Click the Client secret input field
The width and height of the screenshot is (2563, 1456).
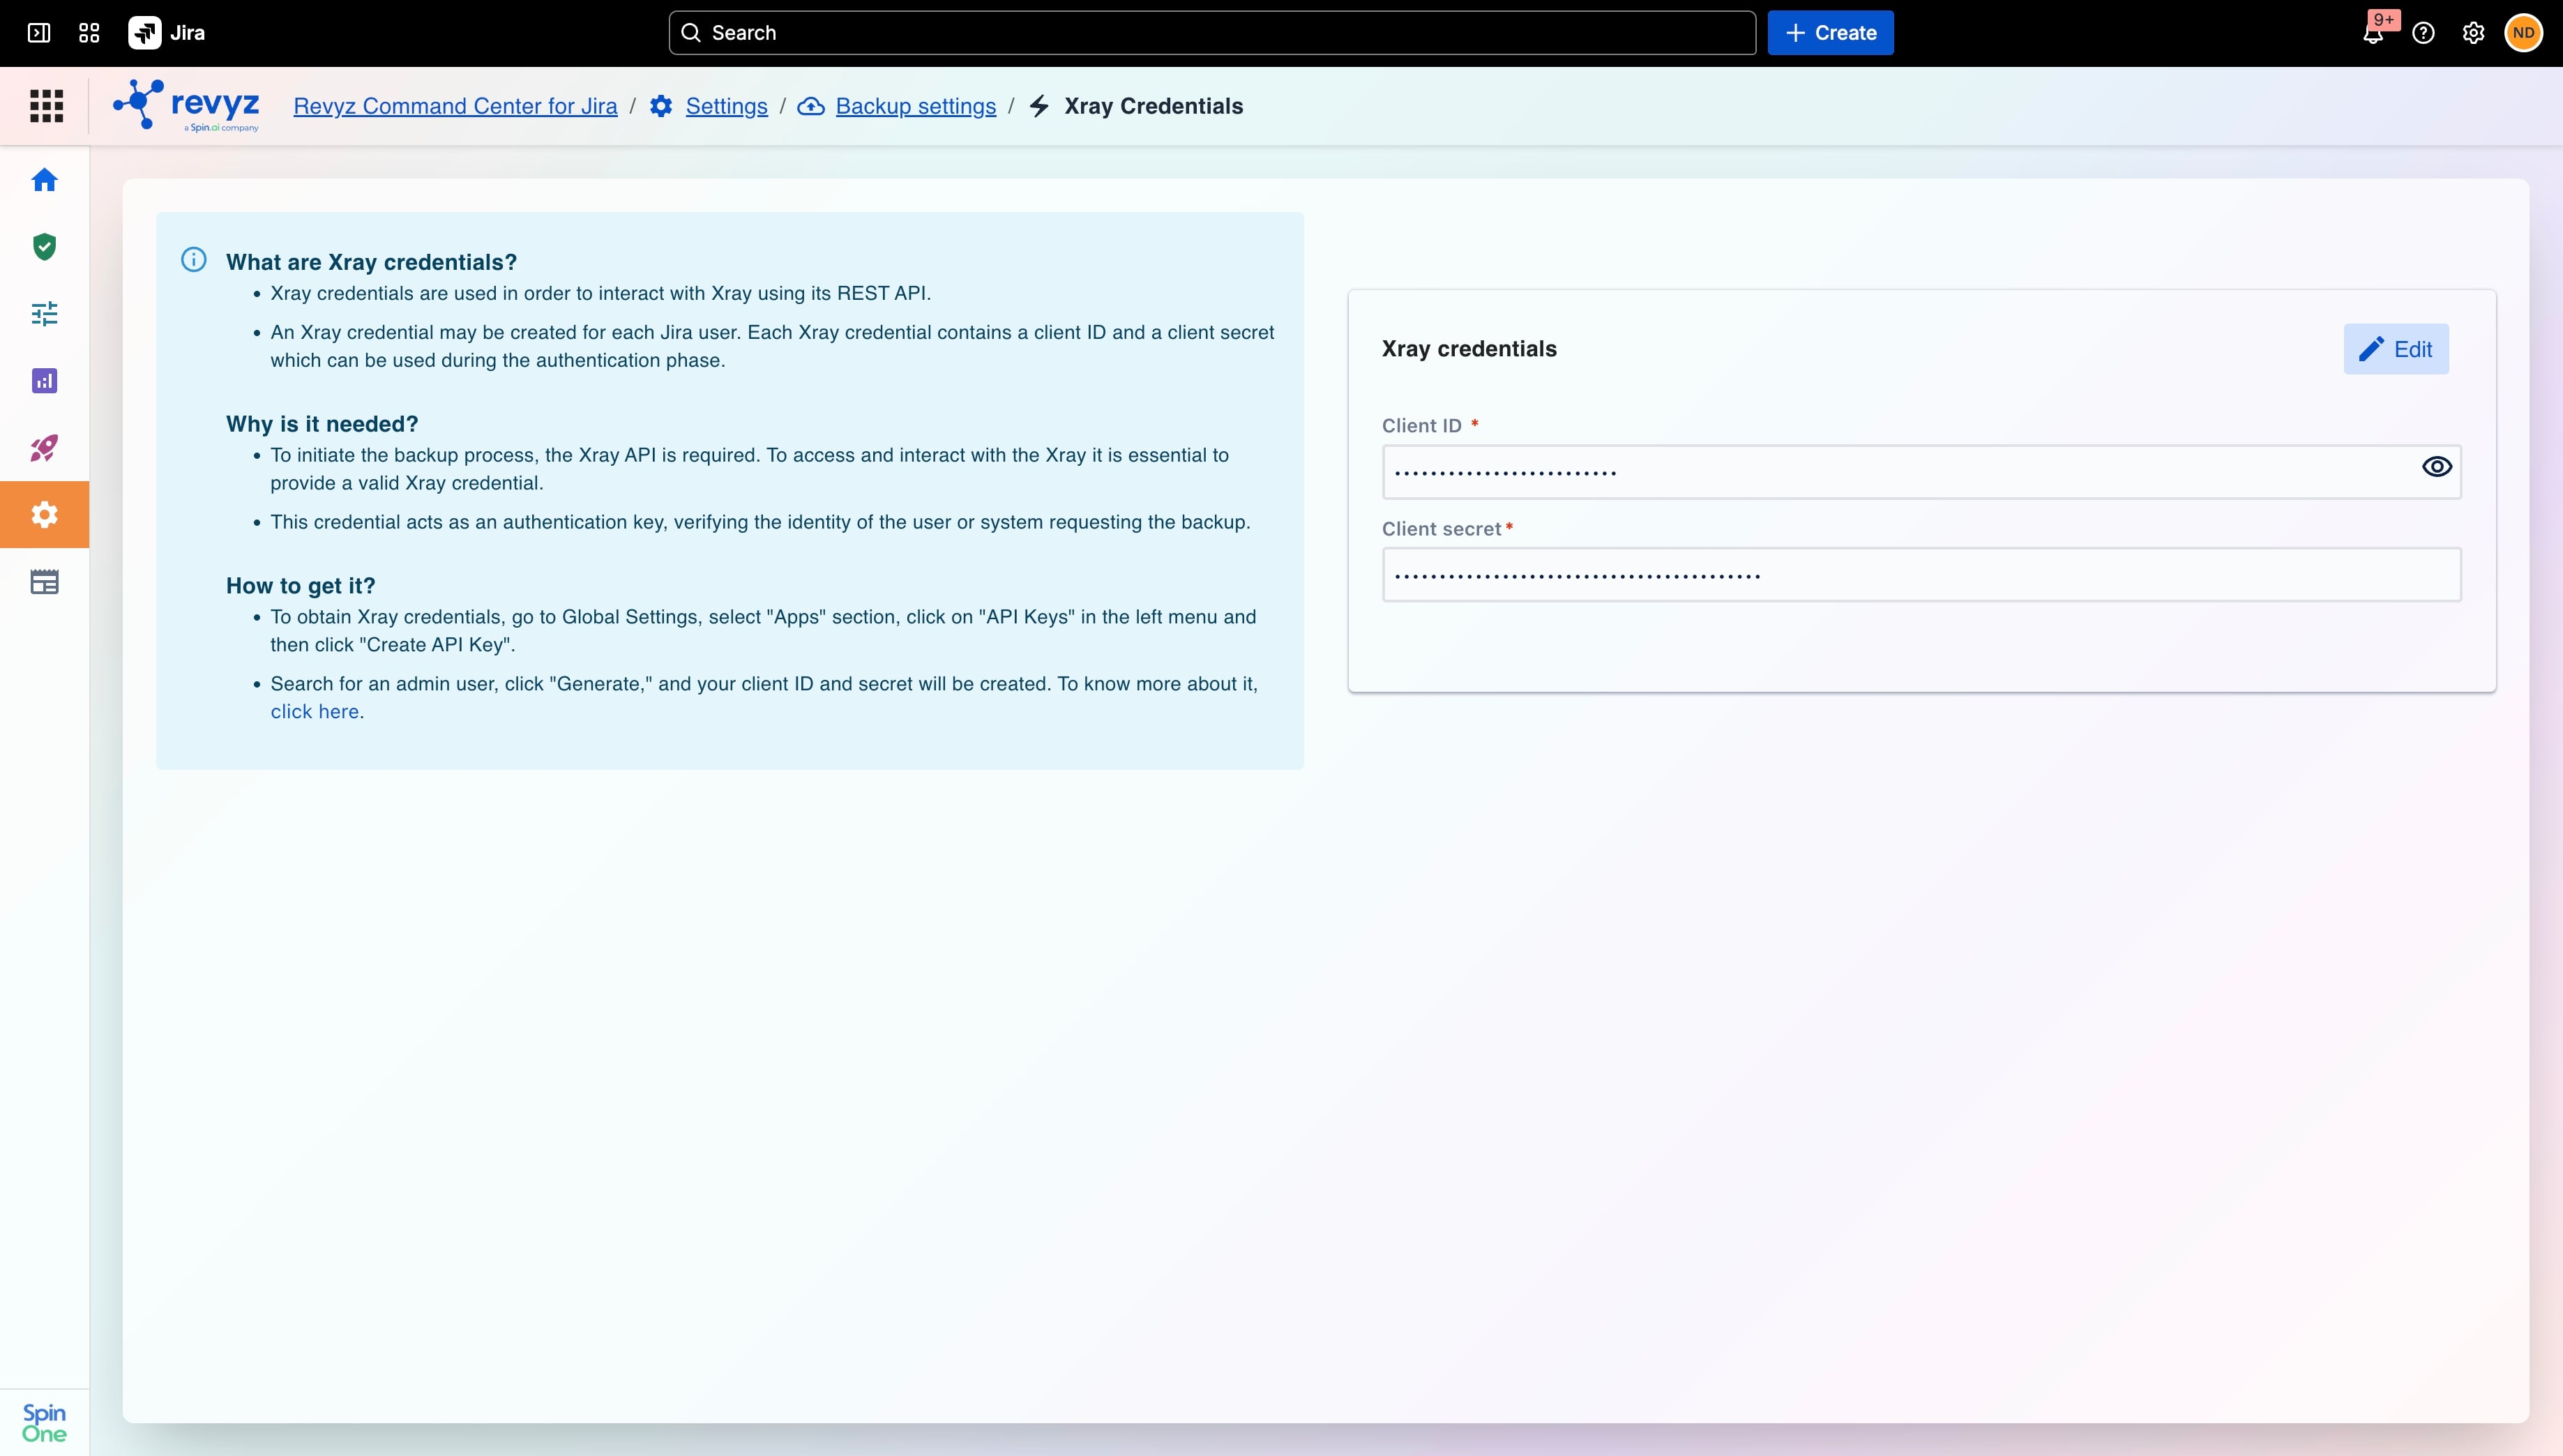(x=1921, y=575)
